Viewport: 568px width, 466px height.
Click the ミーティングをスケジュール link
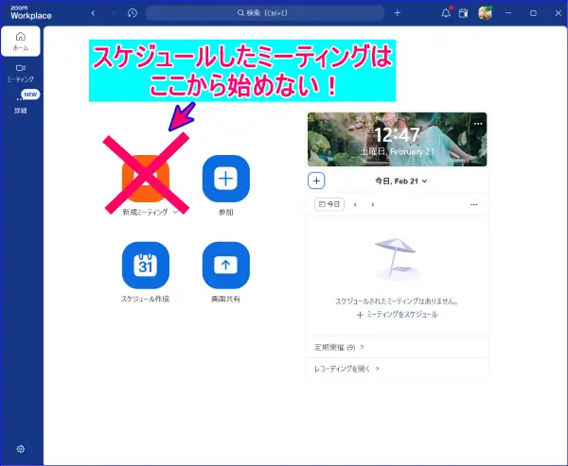click(398, 315)
